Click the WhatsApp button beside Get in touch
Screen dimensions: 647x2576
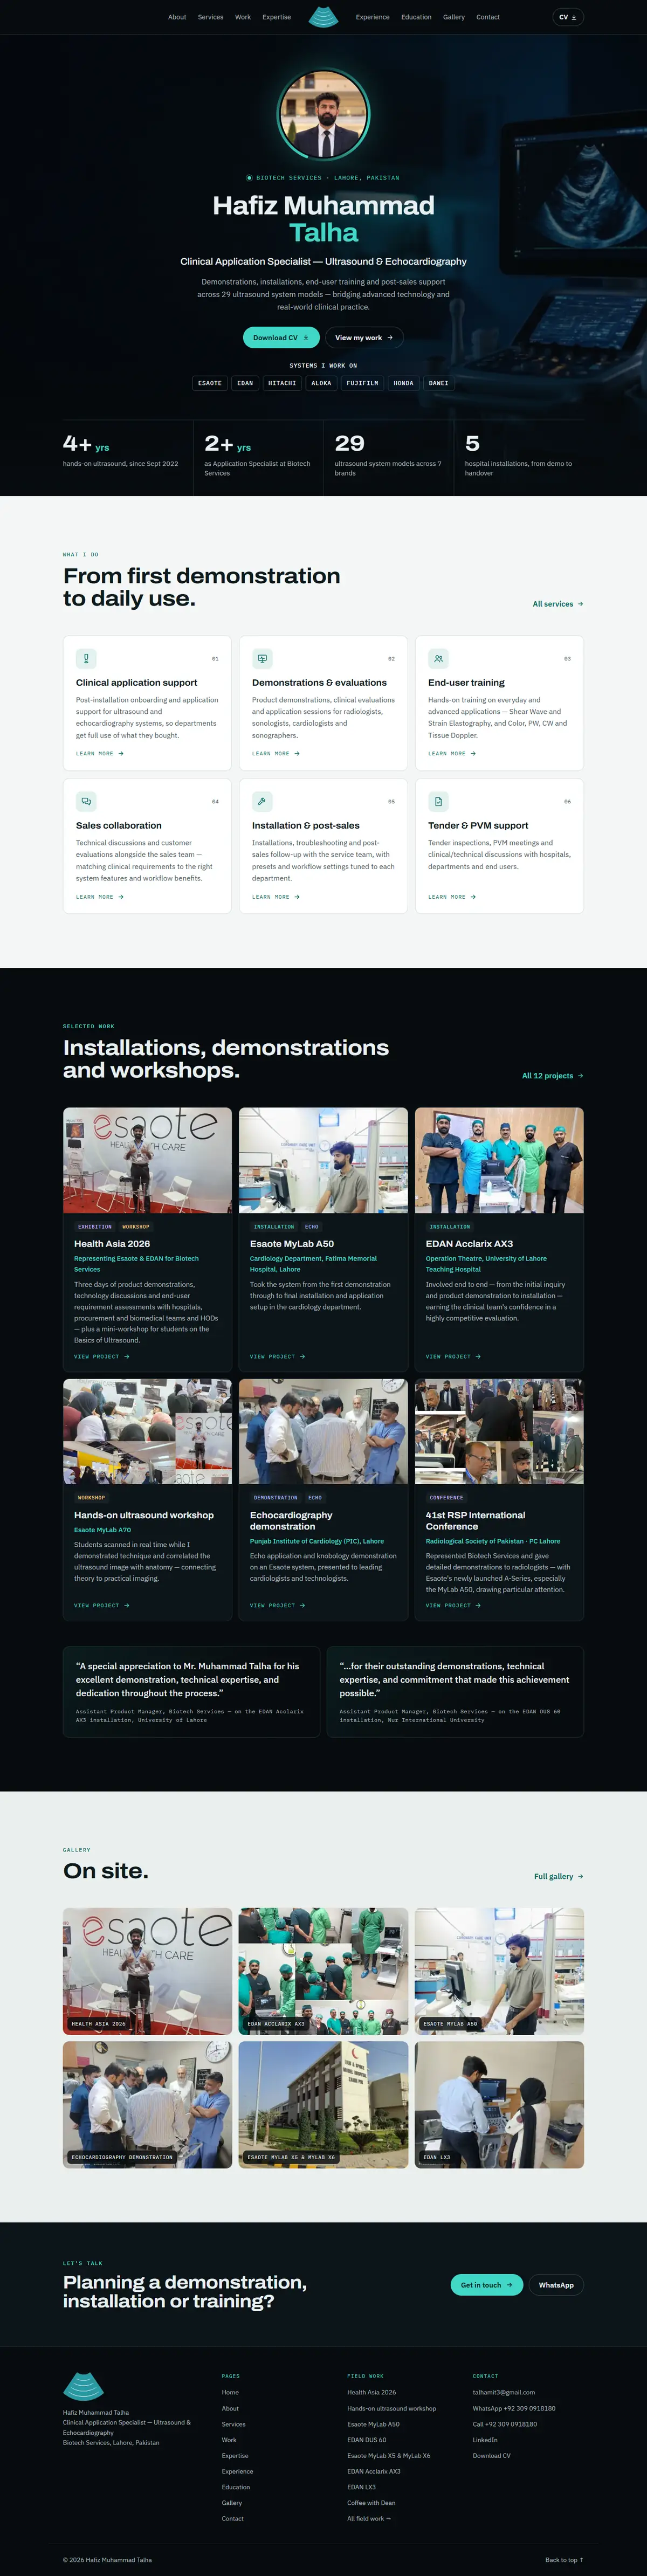tap(556, 2284)
